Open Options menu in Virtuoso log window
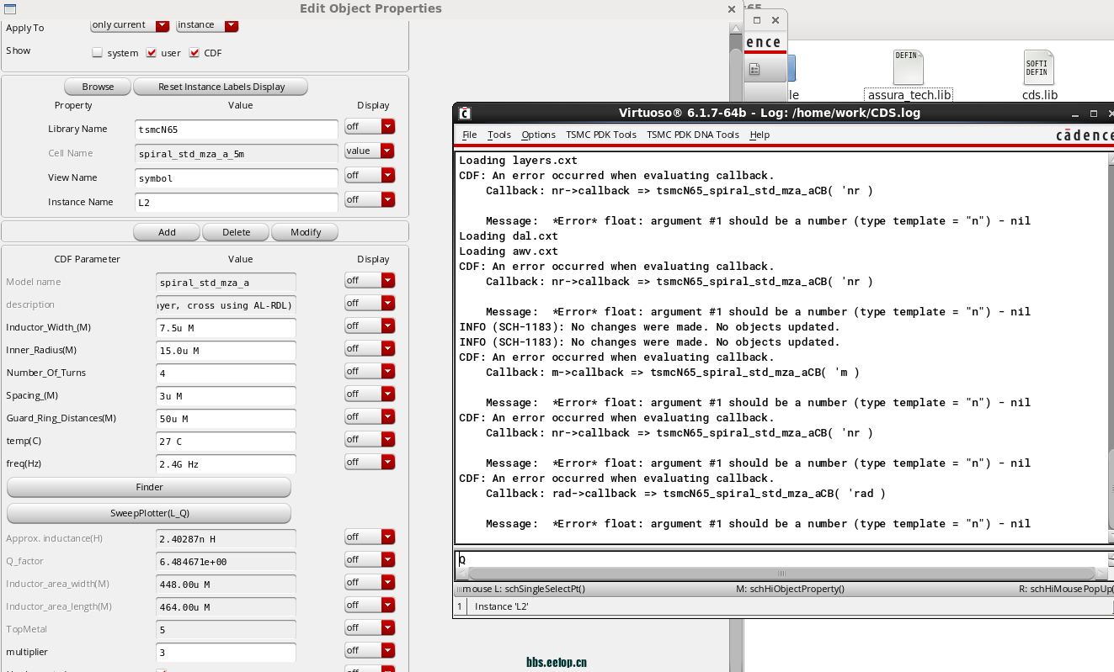 538,135
